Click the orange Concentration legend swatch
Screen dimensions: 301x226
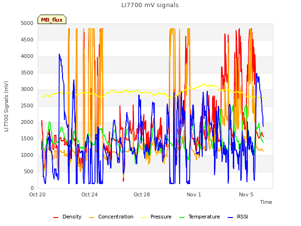click(92, 218)
